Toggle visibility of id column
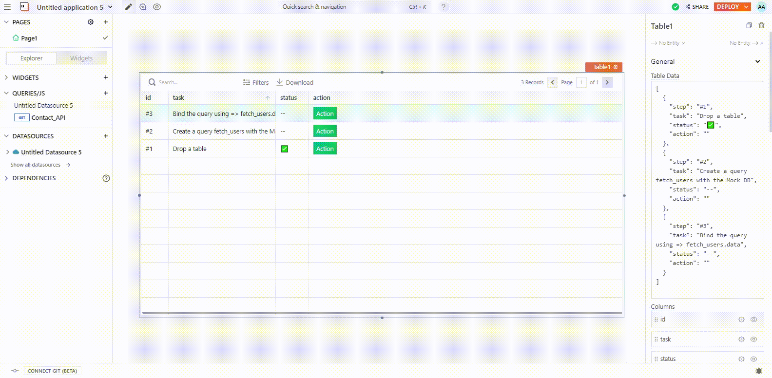Image resolution: width=772 pixels, height=378 pixels. point(753,320)
